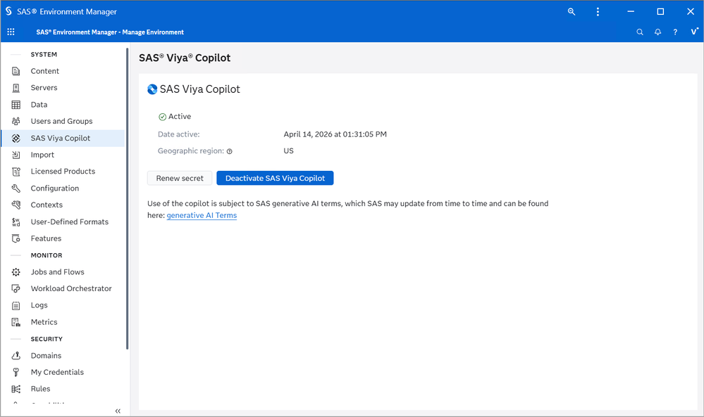Screen dimensions: 704x417
Task: Click the Rules icon in sidebar
Action: [16, 390]
